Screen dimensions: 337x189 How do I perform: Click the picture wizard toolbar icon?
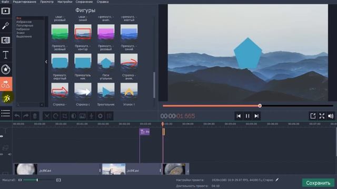click(82, 116)
